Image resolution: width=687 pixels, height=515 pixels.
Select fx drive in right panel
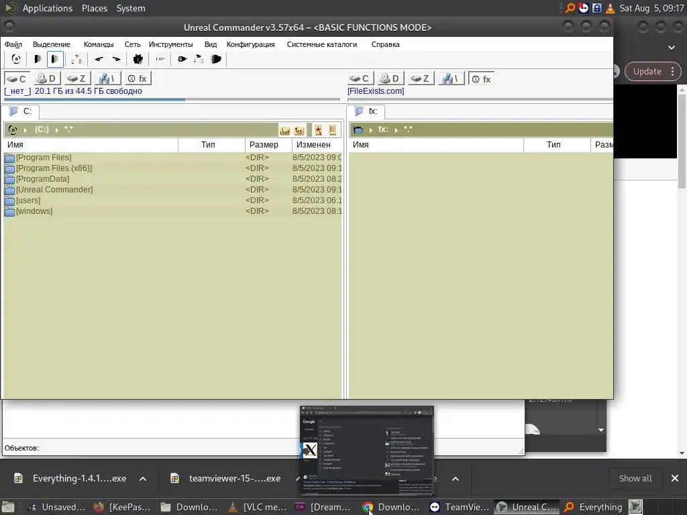481,79
